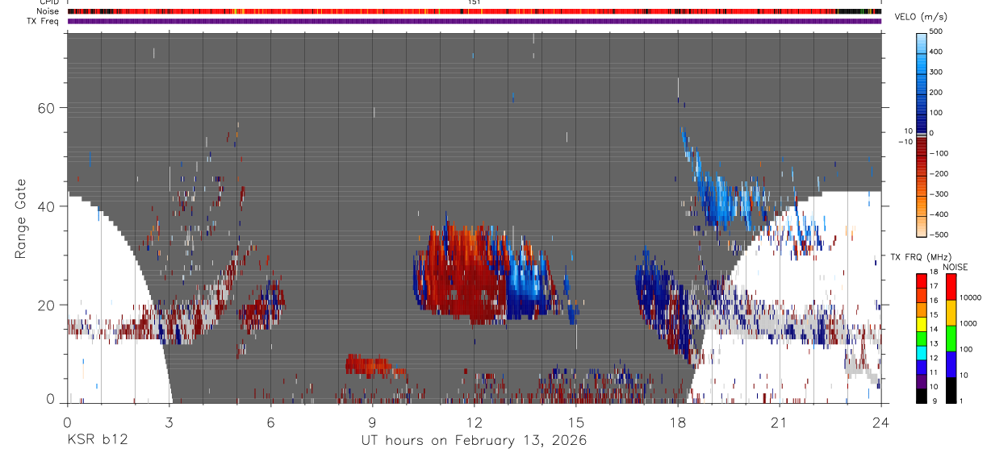Click the 'Range Gate' axis label
The height and width of the screenshot is (457, 991).
pyautogui.click(x=21, y=218)
